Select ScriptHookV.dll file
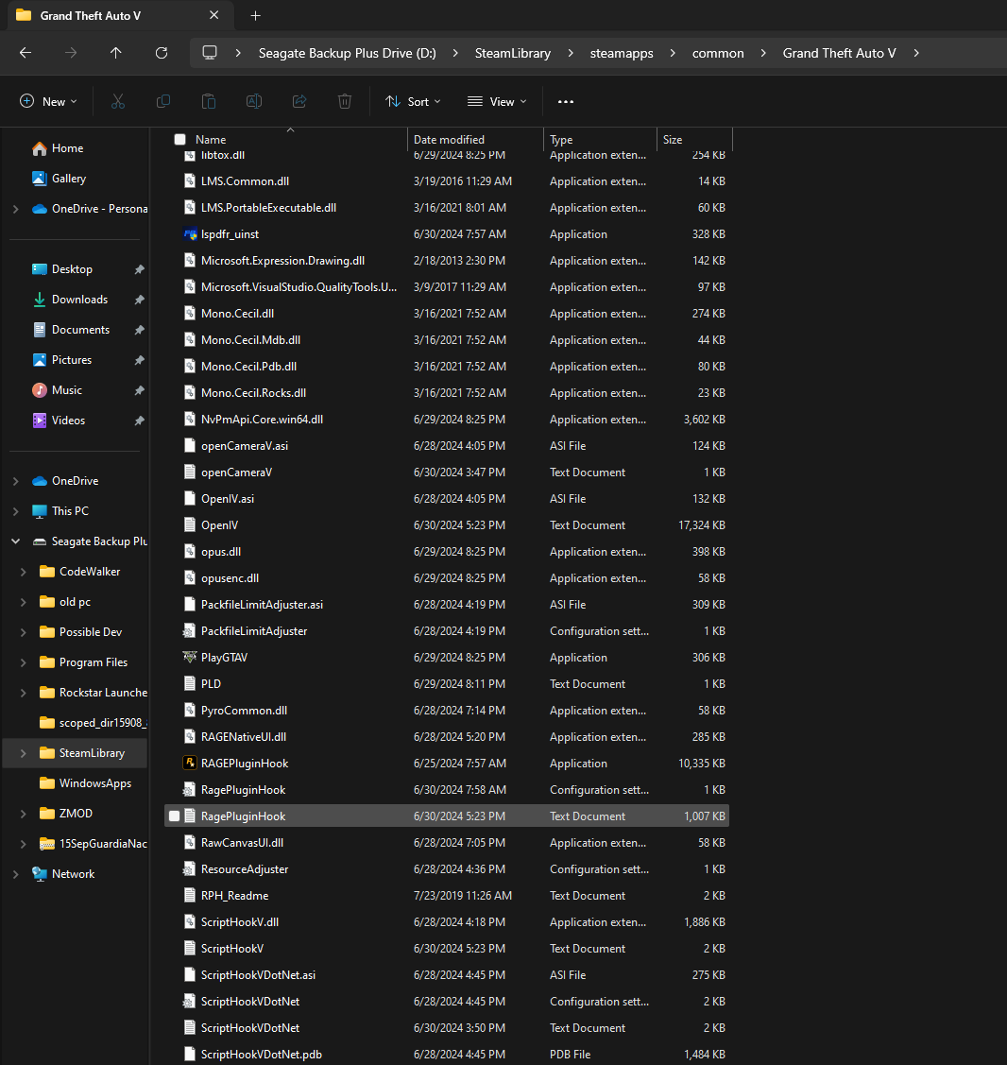 tap(447, 922)
